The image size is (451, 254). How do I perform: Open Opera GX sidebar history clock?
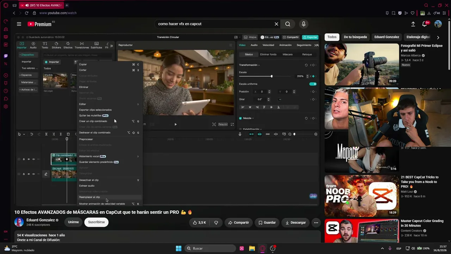click(6, 91)
